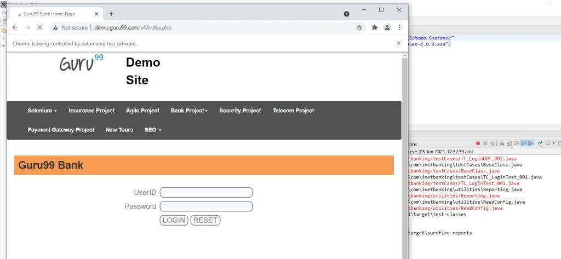Open Insurance Project from navbar
Image resolution: width=561 pixels, height=259 pixels.
click(91, 111)
